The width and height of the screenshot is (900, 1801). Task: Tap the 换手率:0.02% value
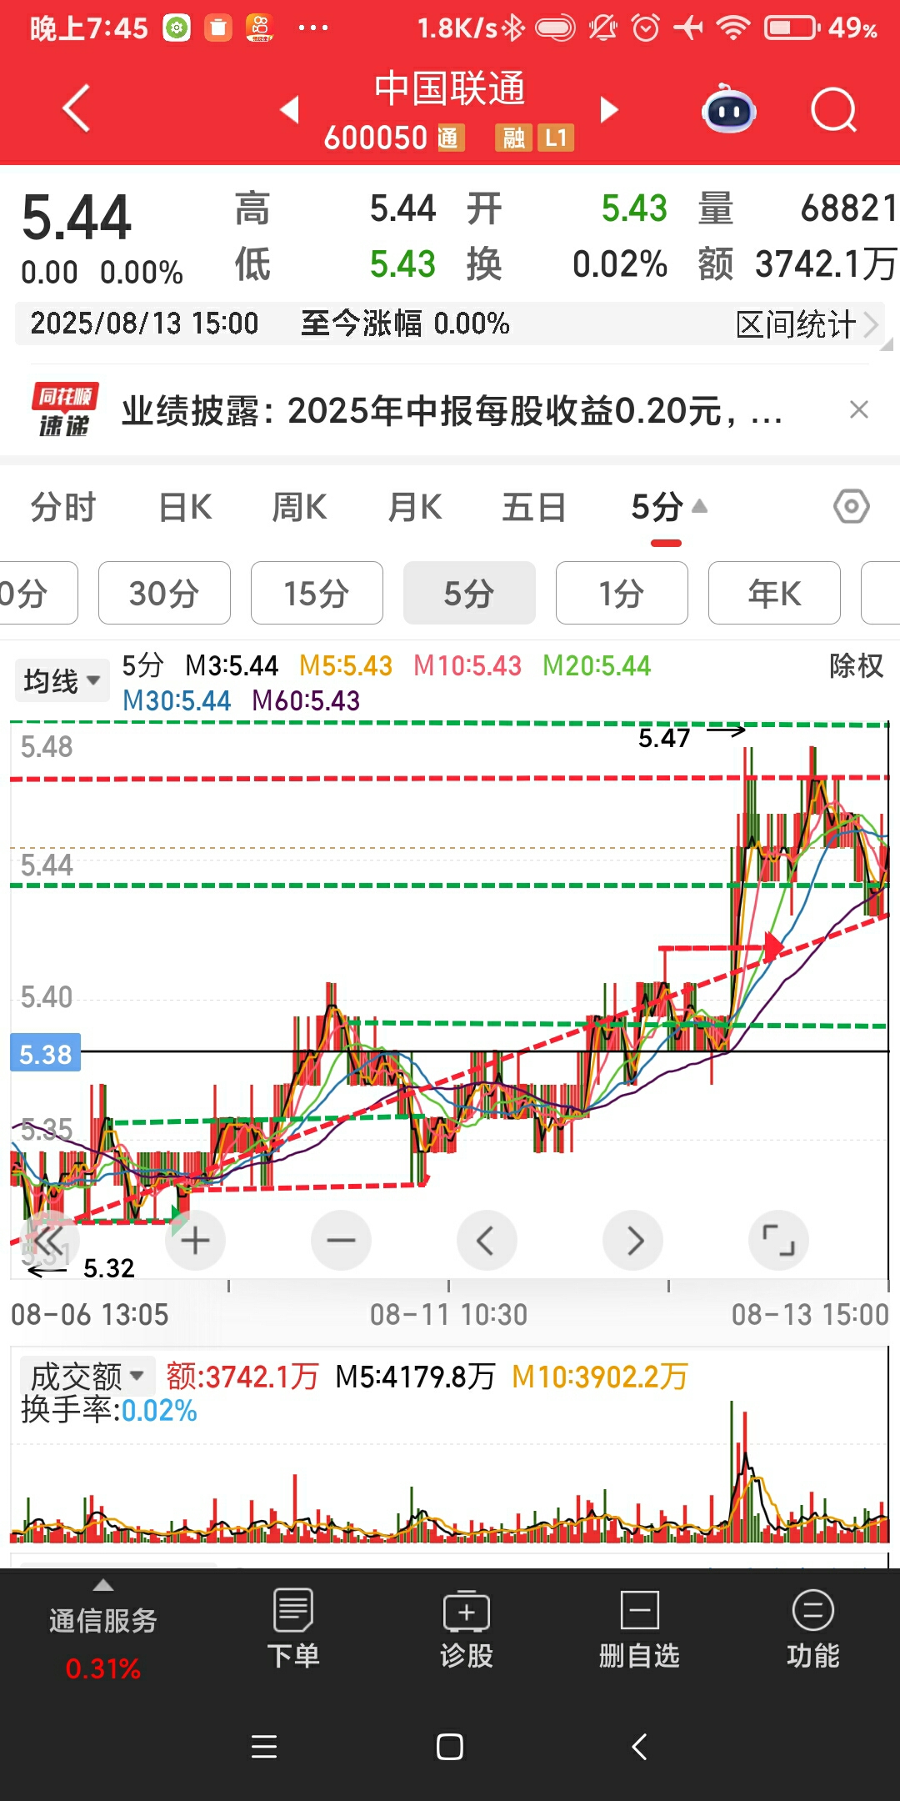point(109,1410)
